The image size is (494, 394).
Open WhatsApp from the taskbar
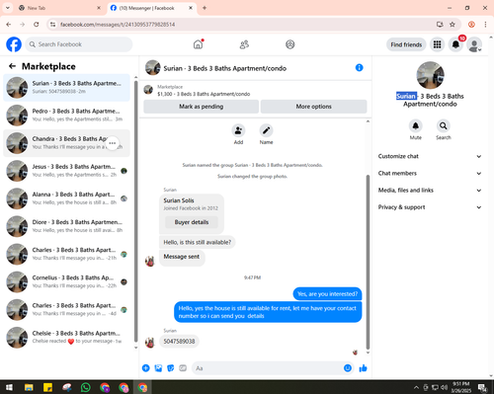point(86,387)
